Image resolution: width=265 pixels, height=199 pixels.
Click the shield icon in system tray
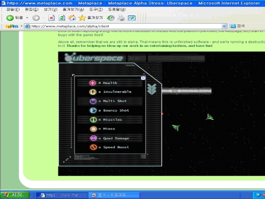point(258,195)
